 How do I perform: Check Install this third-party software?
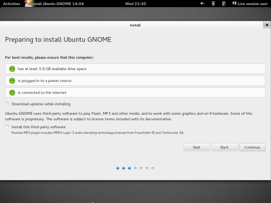point(7,127)
